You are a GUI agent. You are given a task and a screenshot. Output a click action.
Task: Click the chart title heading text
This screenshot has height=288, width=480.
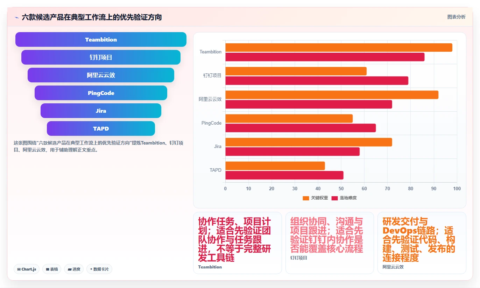92,17
